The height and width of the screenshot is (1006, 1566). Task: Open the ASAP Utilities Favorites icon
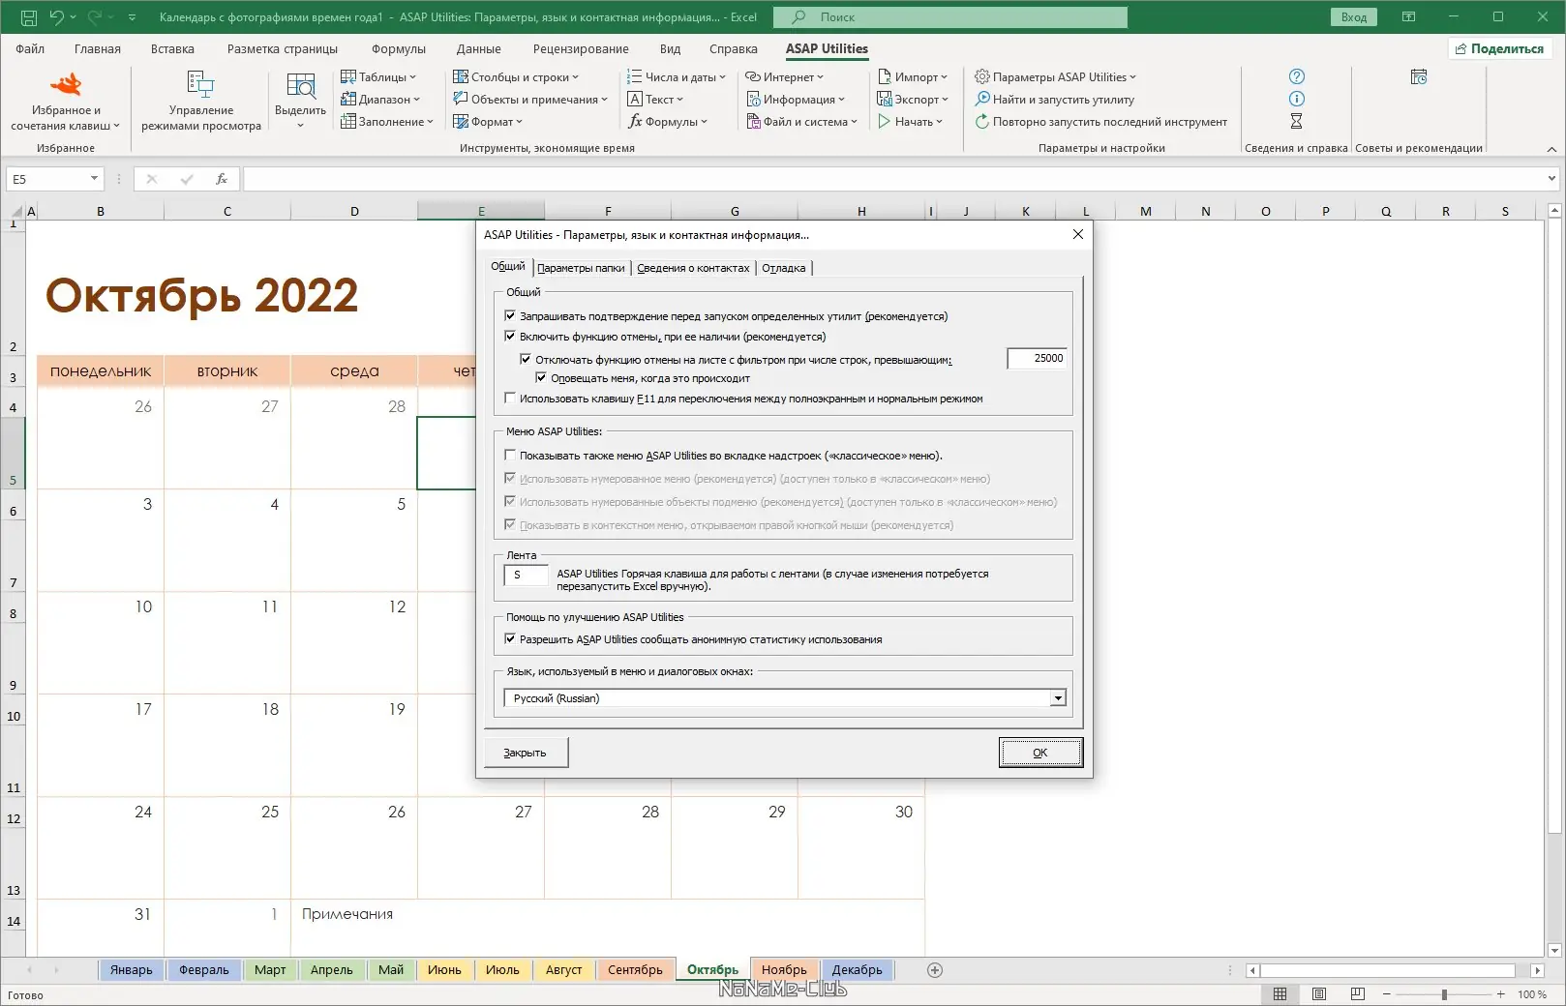[66, 85]
